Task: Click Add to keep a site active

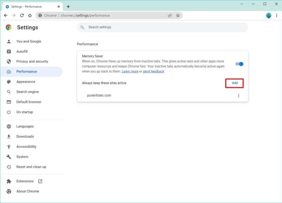Action: [x=234, y=83]
